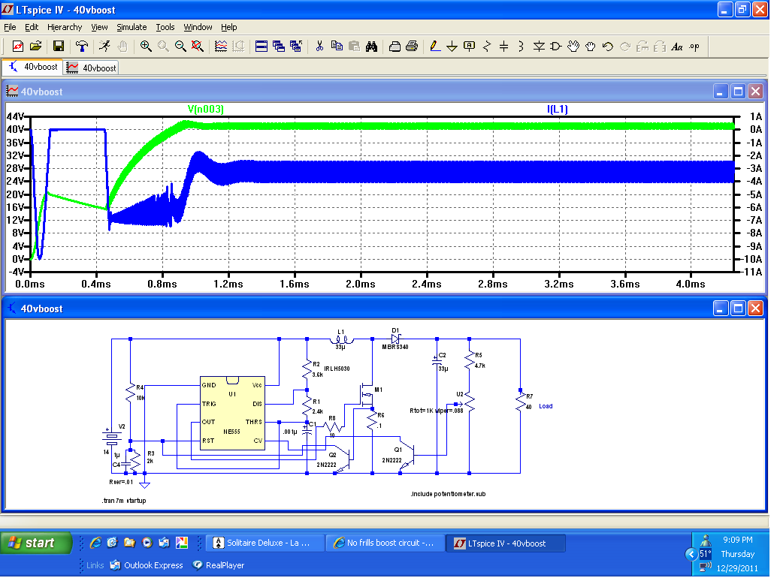Select the Inductor component tool
This screenshot has width=783, height=578.
tap(521, 47)
